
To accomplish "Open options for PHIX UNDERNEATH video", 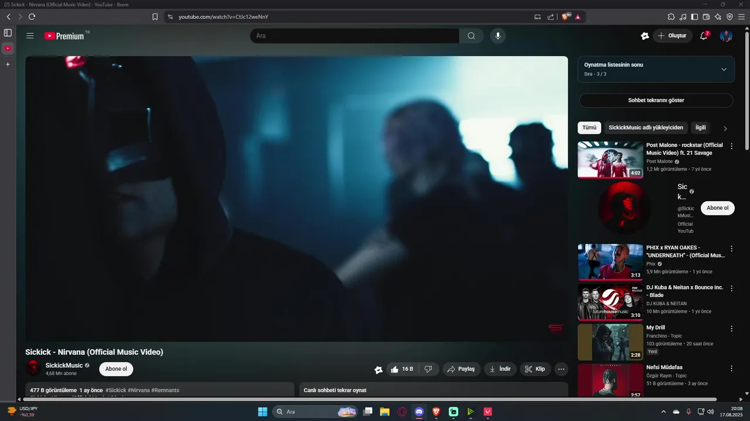I will click(x=731, y=249).
